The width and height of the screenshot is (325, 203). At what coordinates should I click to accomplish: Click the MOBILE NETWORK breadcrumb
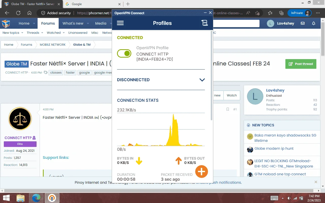(53, 45)
